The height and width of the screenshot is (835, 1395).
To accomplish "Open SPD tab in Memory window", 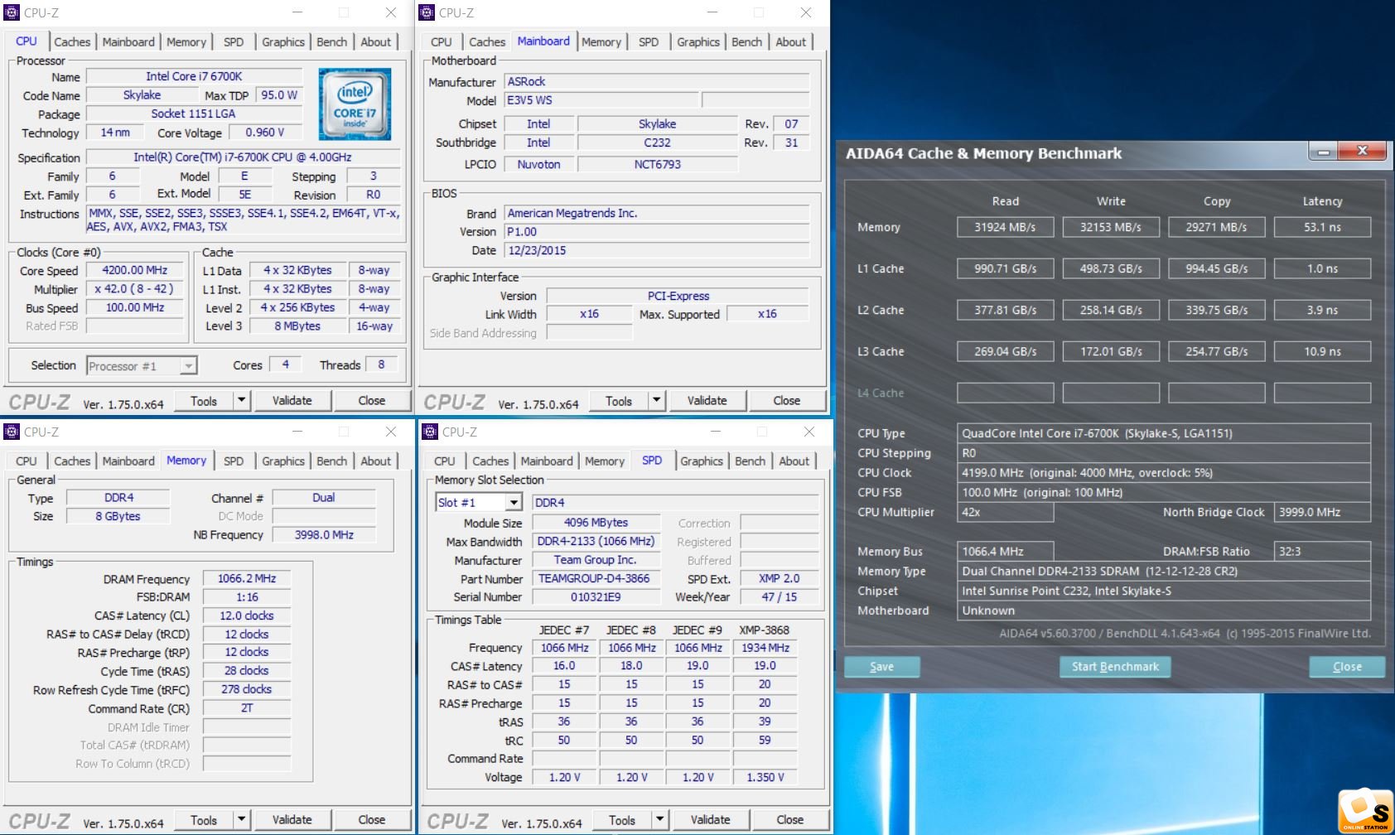I will [x=234, y=461].
